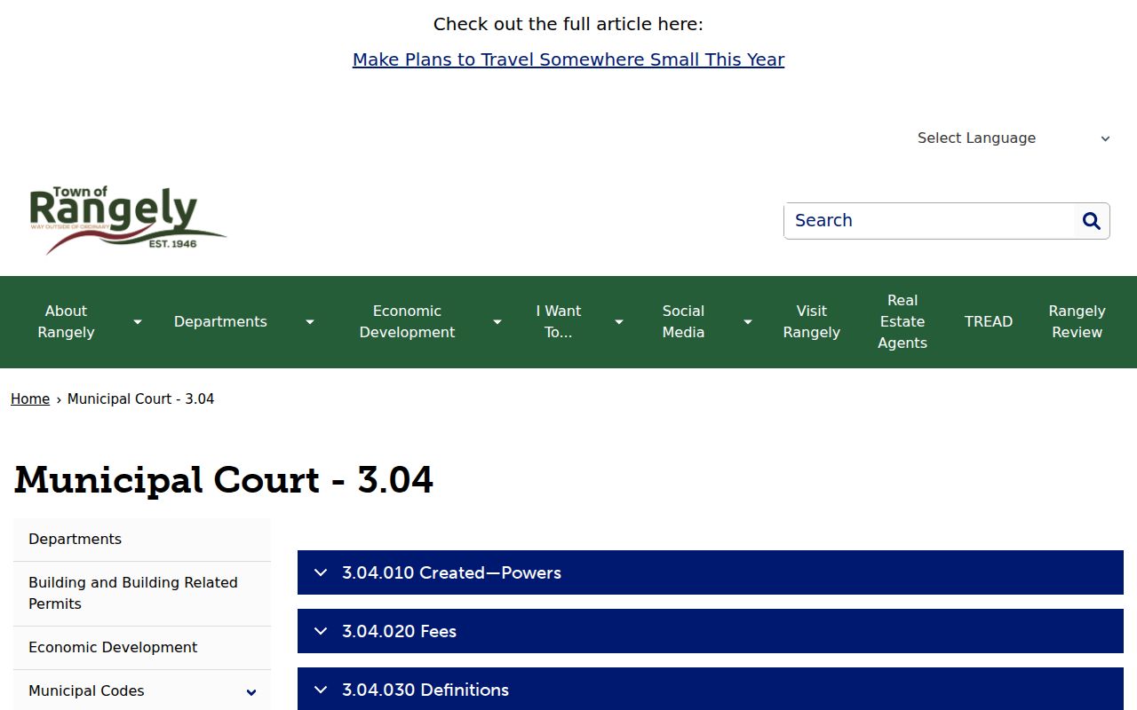Open the Economic Development link in the sidebar
The image size is (1137, 710).
coord(142,648)
